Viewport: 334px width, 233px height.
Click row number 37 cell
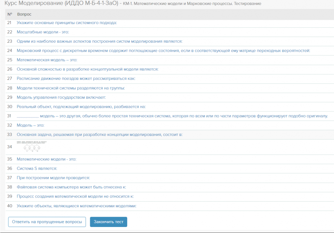pyautogui.click(x=9, y=178)
